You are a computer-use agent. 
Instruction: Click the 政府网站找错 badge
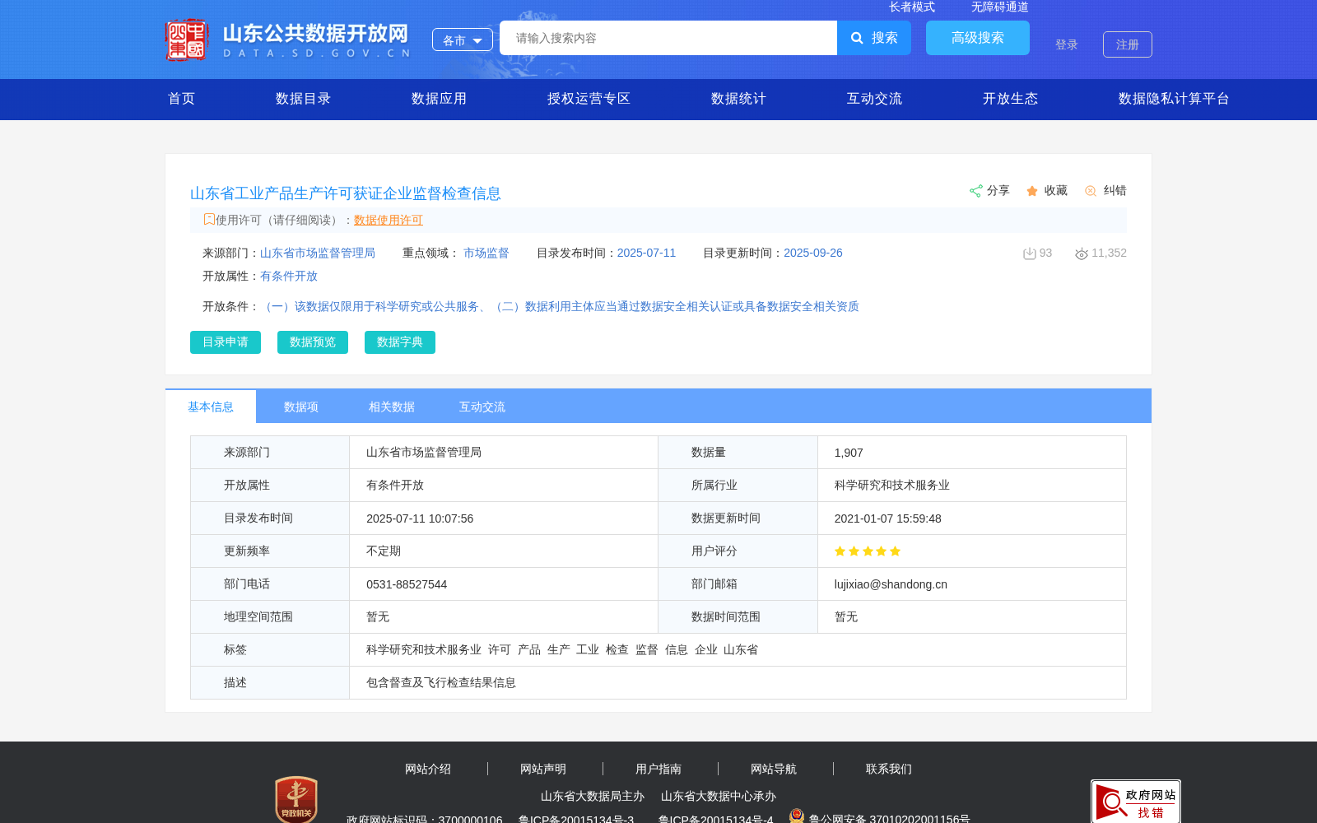[x=1136, y=802]
